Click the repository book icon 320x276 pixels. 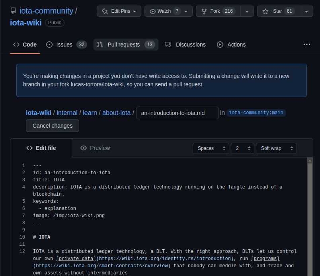[x=13, y=11]
